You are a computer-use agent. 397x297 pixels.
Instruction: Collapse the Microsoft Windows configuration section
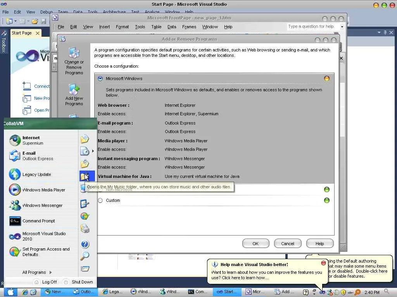tap(327, 79)
